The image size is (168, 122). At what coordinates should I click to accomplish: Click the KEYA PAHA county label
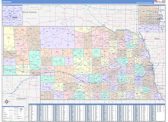(x=80, y=27)
